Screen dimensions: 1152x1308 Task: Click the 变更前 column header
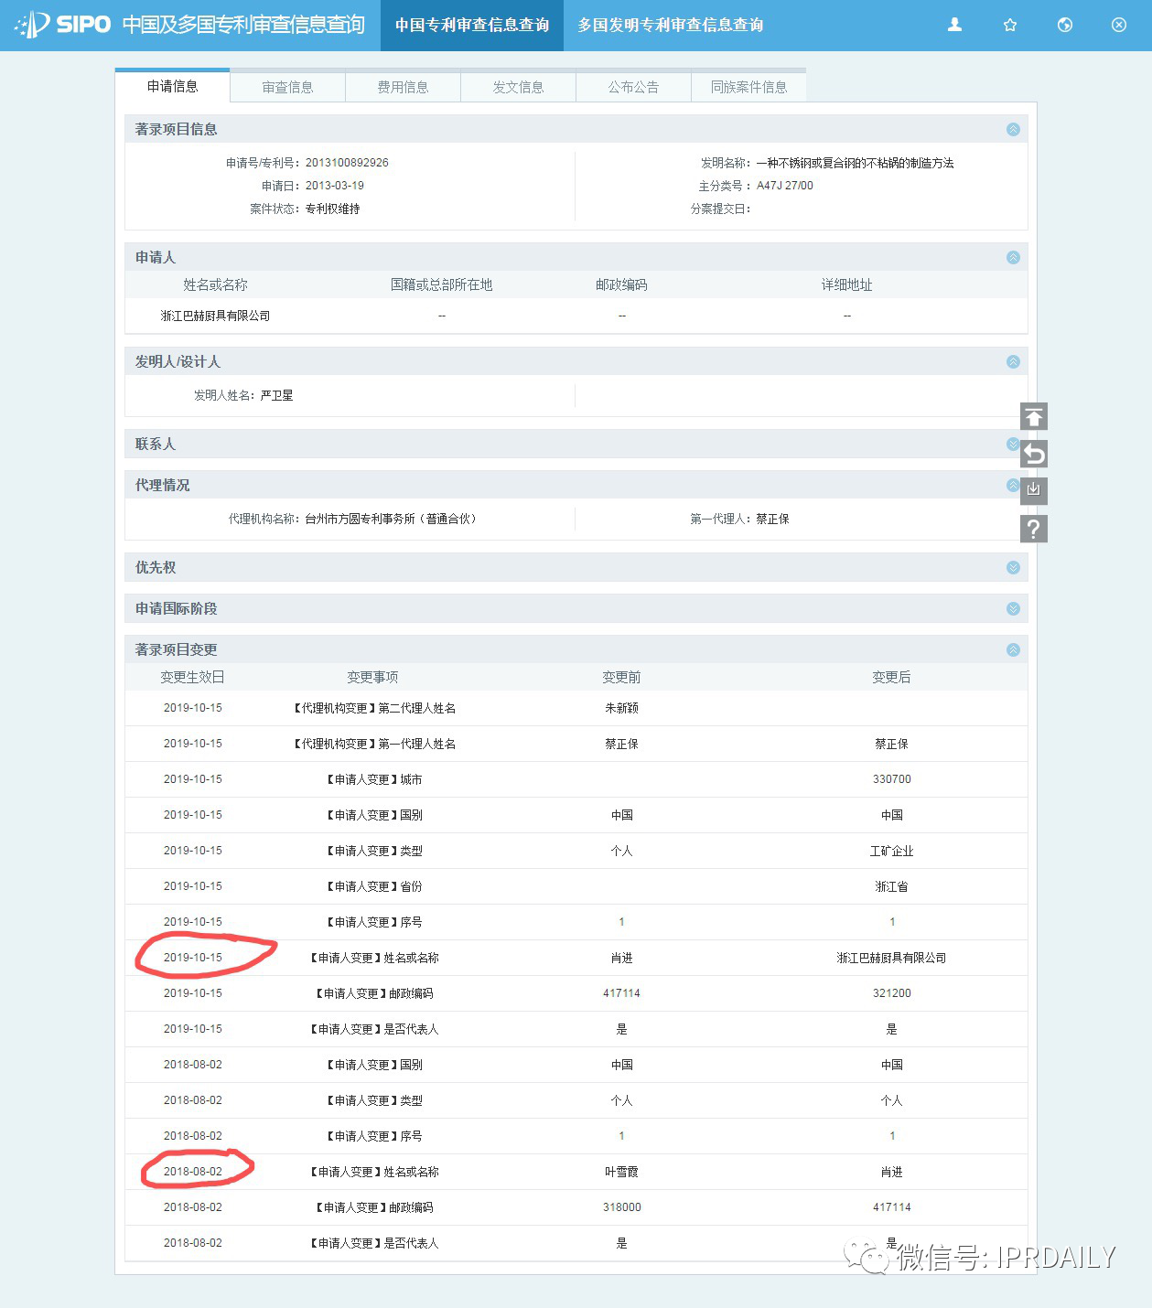click(x=621, y=677)
